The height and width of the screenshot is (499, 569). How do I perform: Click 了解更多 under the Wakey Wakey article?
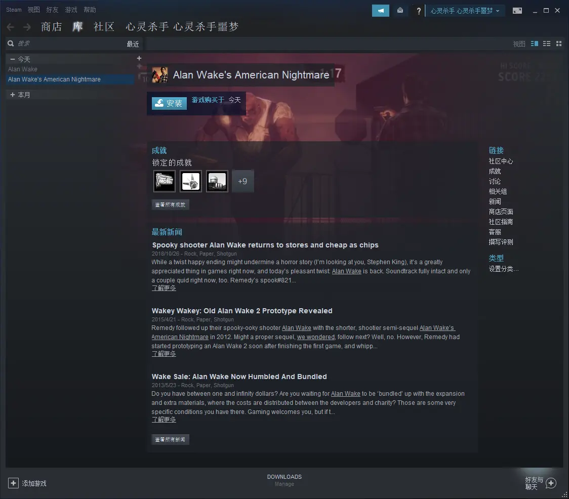click(x=164, y=354)
